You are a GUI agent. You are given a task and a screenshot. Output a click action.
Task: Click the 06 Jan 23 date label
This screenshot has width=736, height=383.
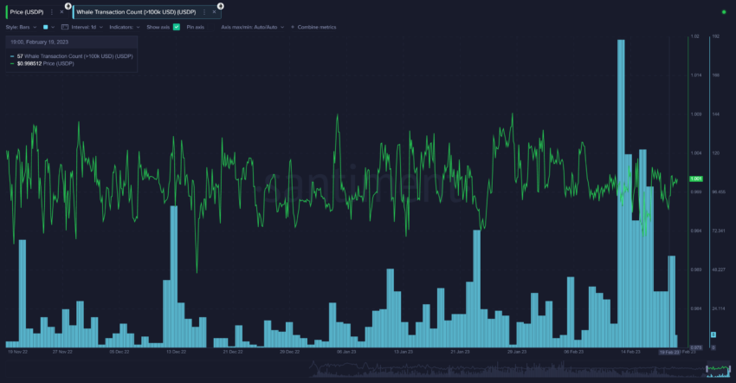346,352
